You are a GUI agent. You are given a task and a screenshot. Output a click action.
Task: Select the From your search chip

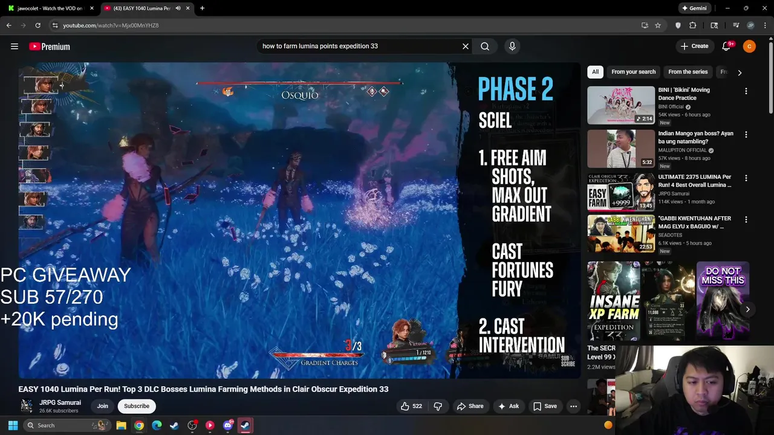[x=633, y=72]
